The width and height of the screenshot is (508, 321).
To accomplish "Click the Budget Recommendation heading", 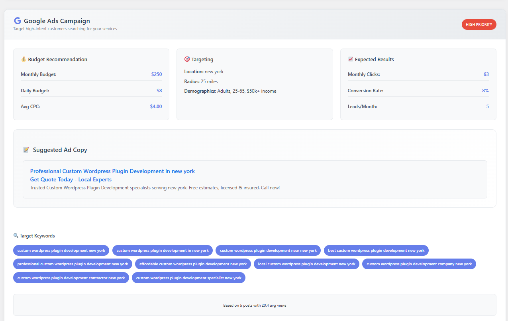I will [58, 59].
